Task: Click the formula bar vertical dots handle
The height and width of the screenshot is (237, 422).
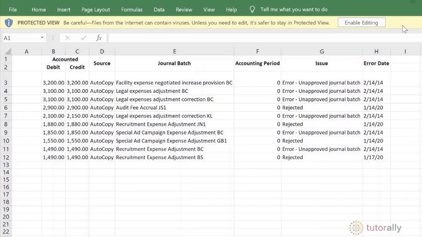Action: [53, 38]
